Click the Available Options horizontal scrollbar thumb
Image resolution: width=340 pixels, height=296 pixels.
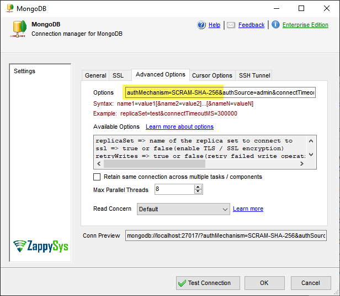(x=155, y=163)
